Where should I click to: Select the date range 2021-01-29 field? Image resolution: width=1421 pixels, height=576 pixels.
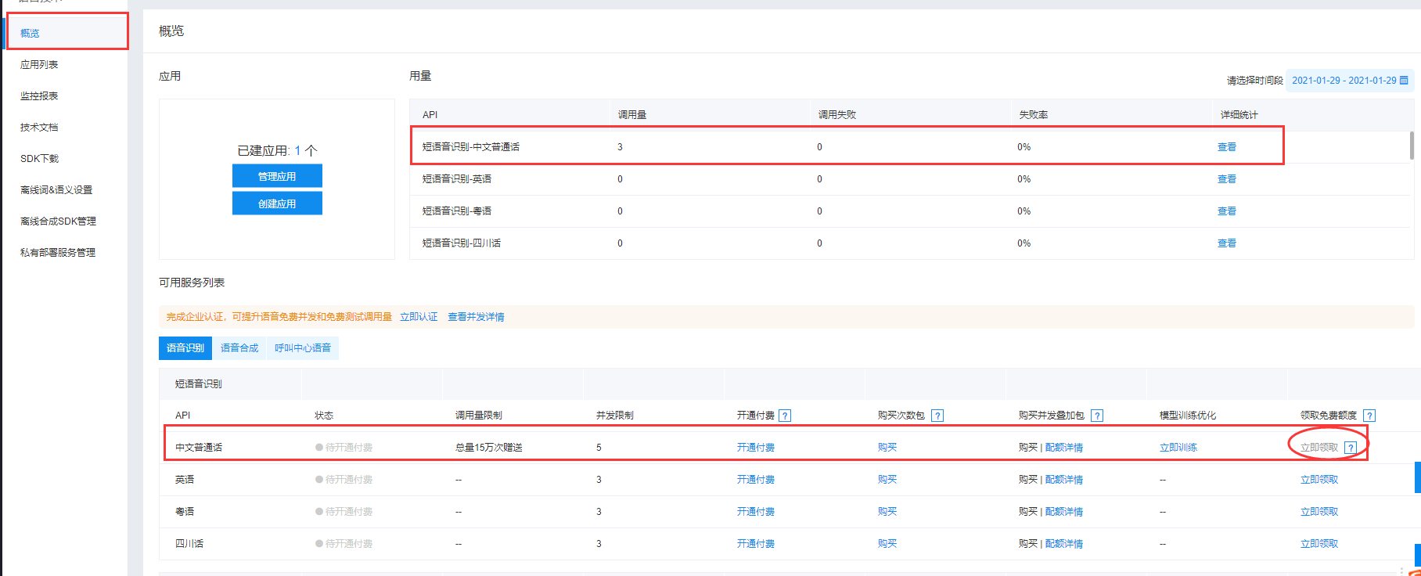pyautogui.click(x=1350, y=81)
